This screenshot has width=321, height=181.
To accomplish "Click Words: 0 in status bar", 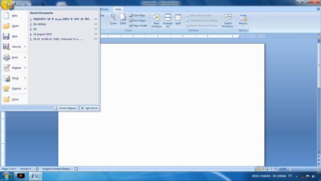I will click(x=26, y=169).
